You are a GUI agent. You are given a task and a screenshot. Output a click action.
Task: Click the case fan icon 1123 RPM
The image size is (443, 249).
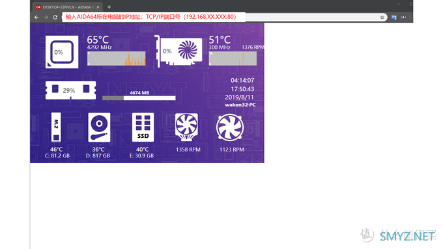[x=230, y=127]
